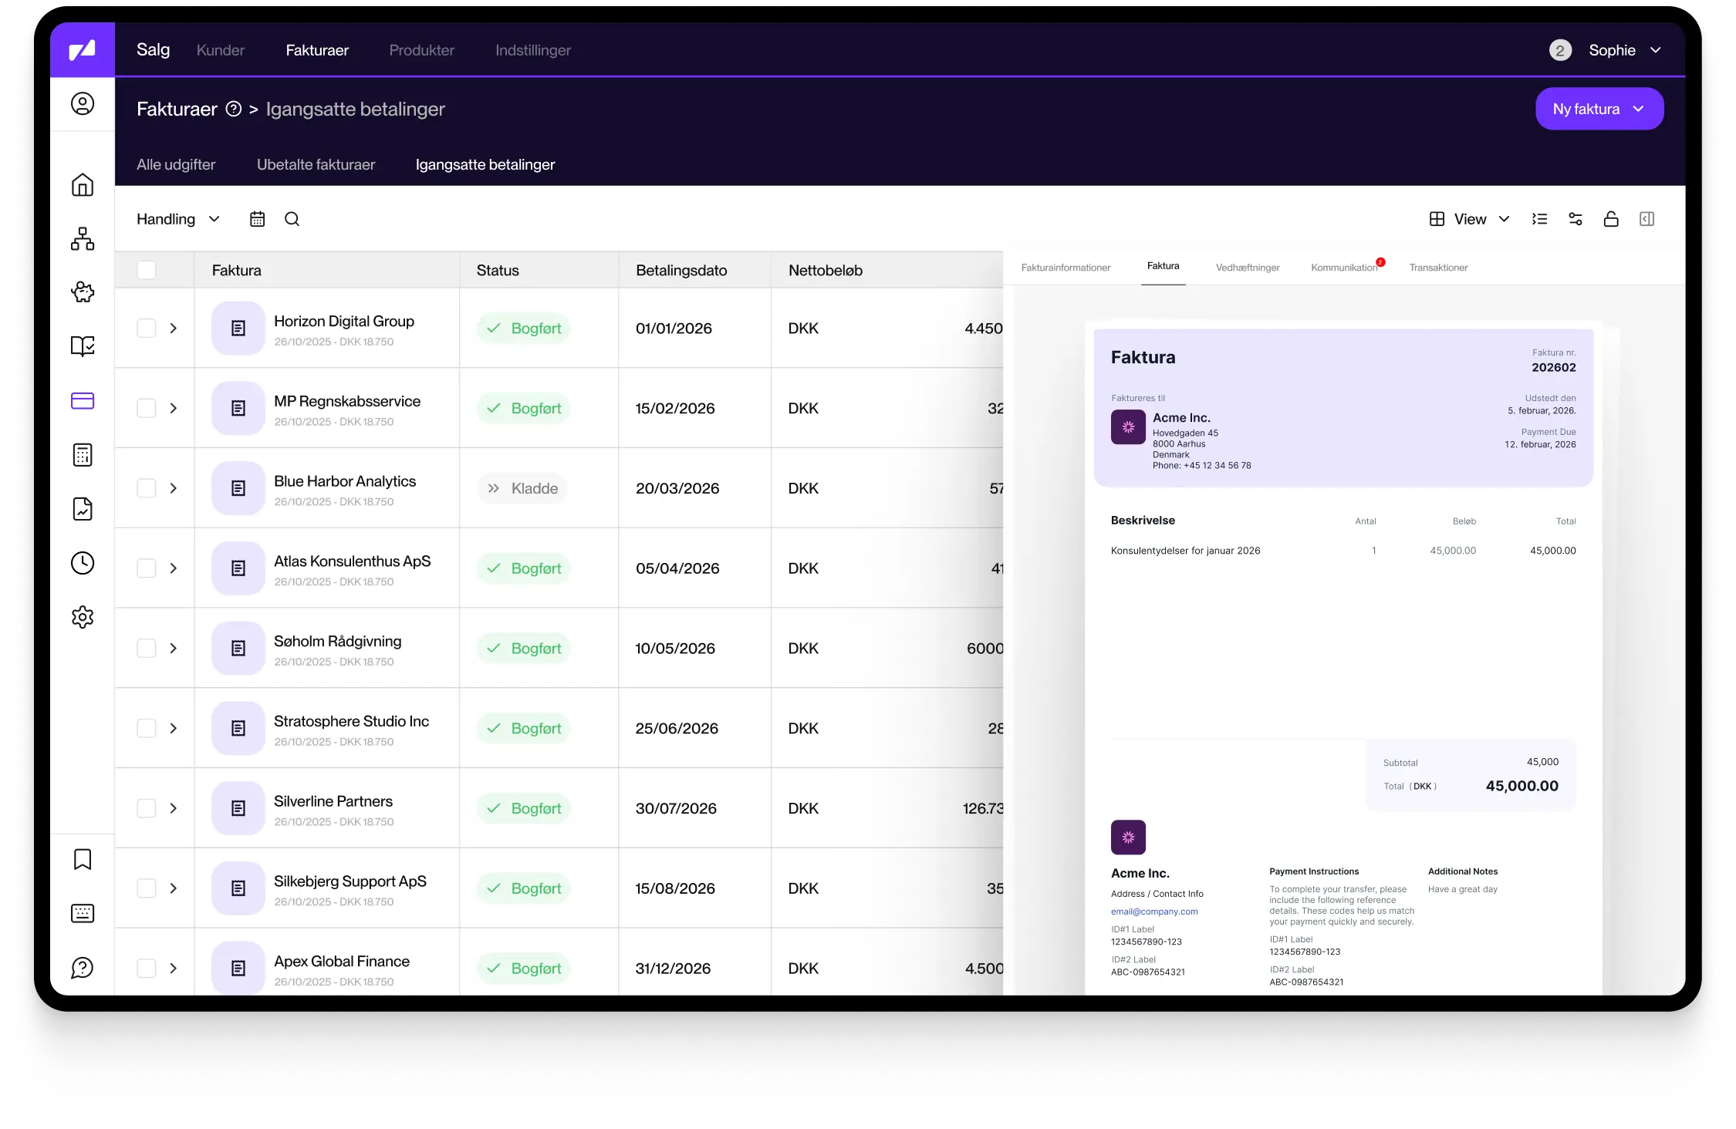Open the organization chart sidebar icon
Screen dimensions: 1736x1129
click(x=83, y=239)
